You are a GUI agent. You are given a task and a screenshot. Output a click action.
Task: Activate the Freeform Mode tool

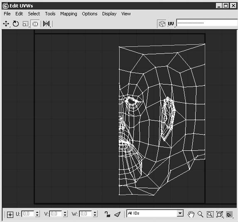tap(35, 24)
